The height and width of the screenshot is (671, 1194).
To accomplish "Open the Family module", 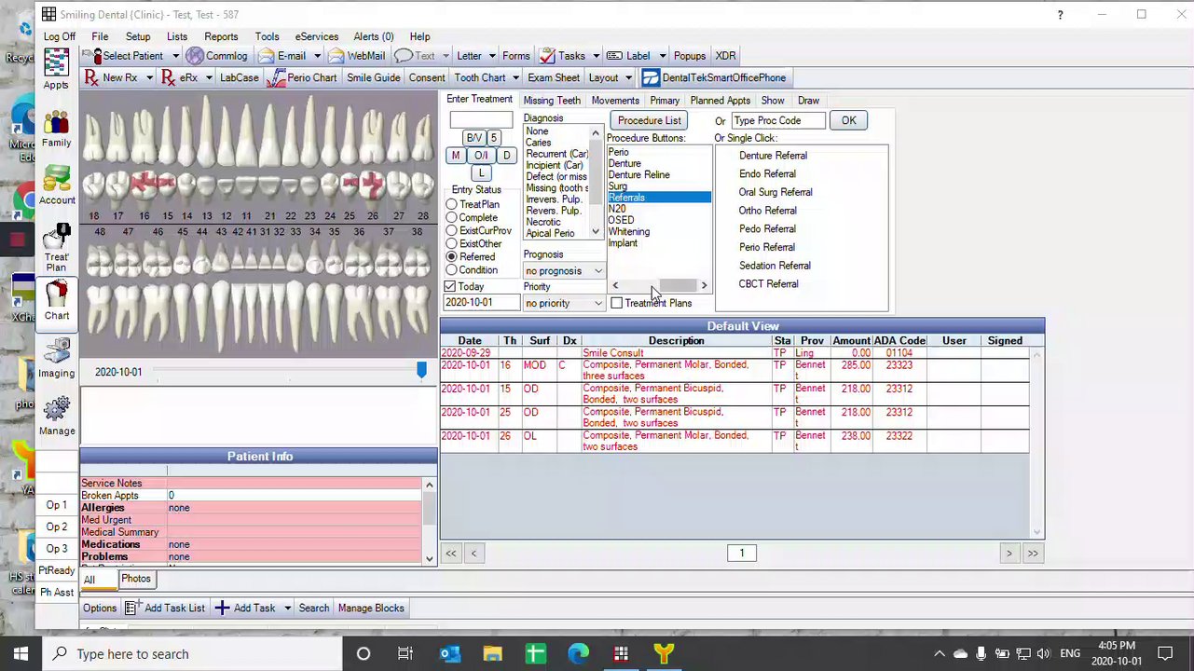I will tap(56, 128).
